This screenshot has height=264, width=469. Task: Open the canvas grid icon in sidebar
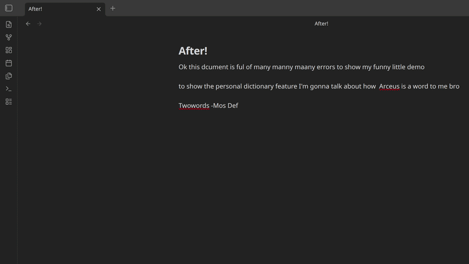(9, 50)
